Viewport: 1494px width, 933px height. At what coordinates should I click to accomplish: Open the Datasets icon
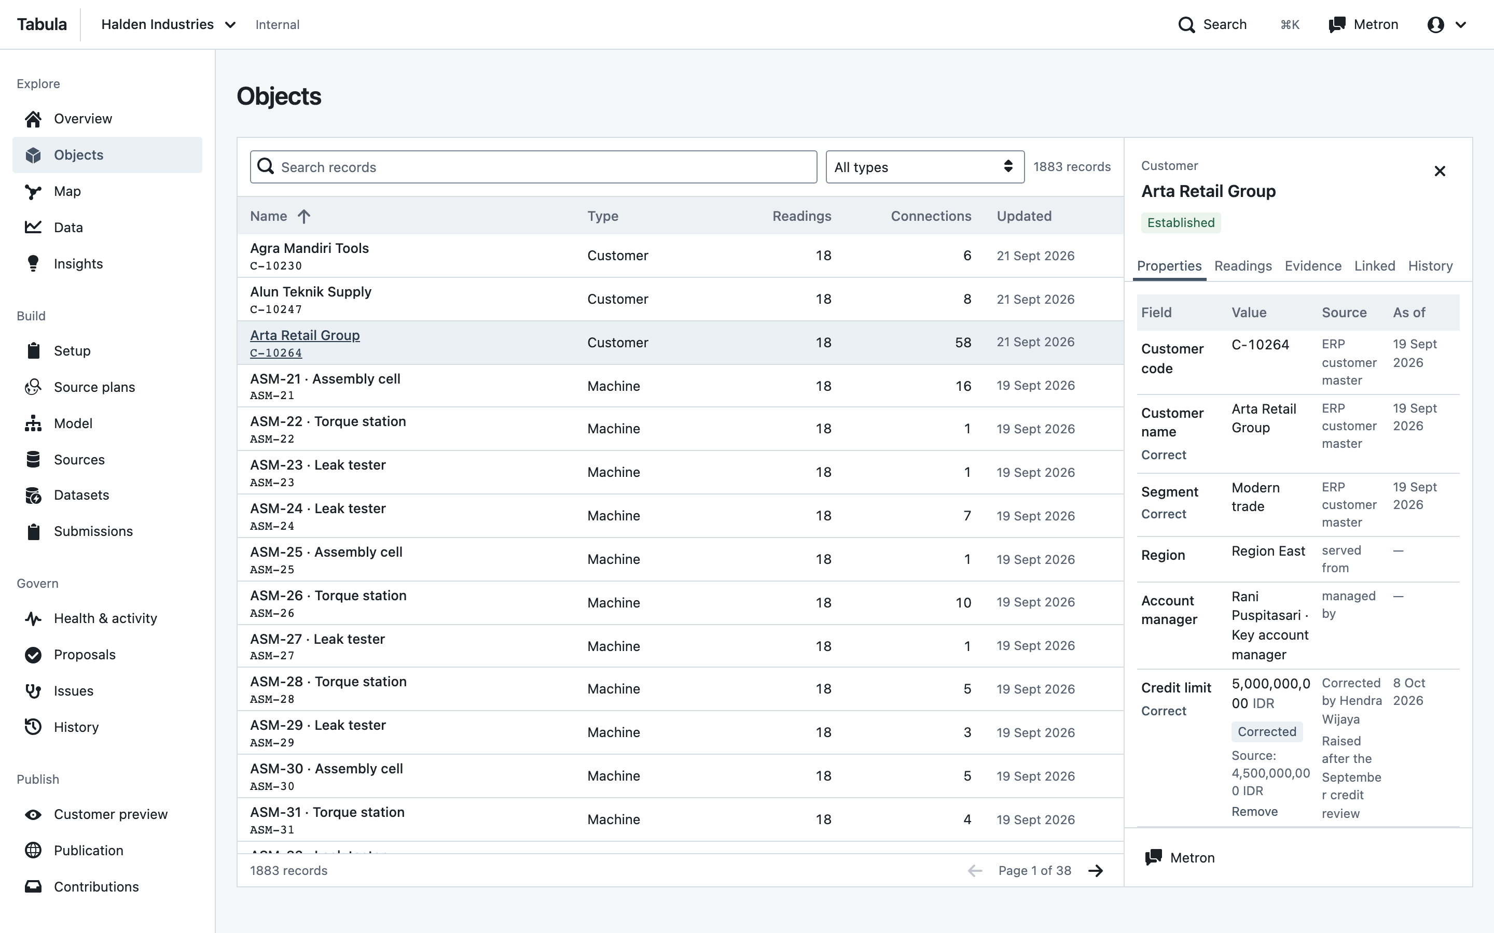tap(33, 495)
